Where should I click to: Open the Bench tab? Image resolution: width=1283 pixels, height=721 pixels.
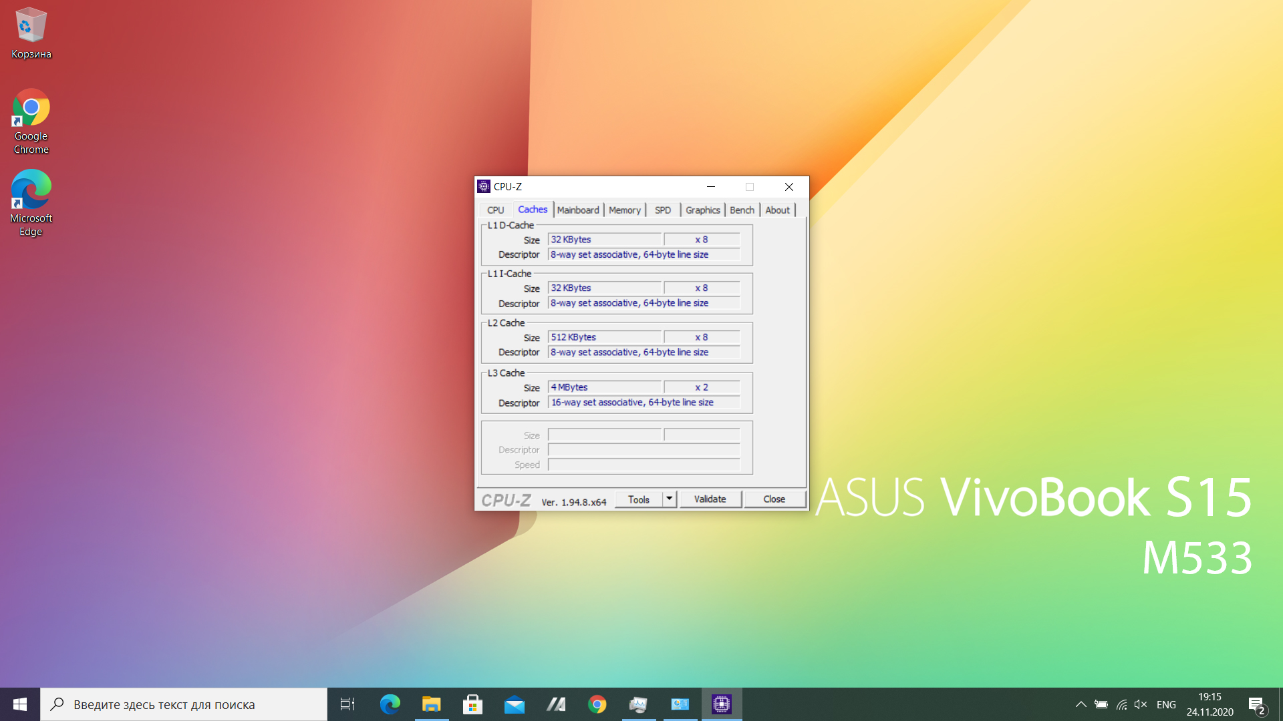(x=742, y=210)
